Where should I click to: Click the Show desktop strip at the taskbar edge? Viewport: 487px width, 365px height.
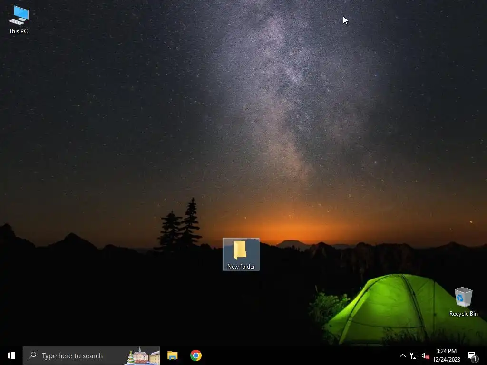pyautogui.click(x=486, y=355)
